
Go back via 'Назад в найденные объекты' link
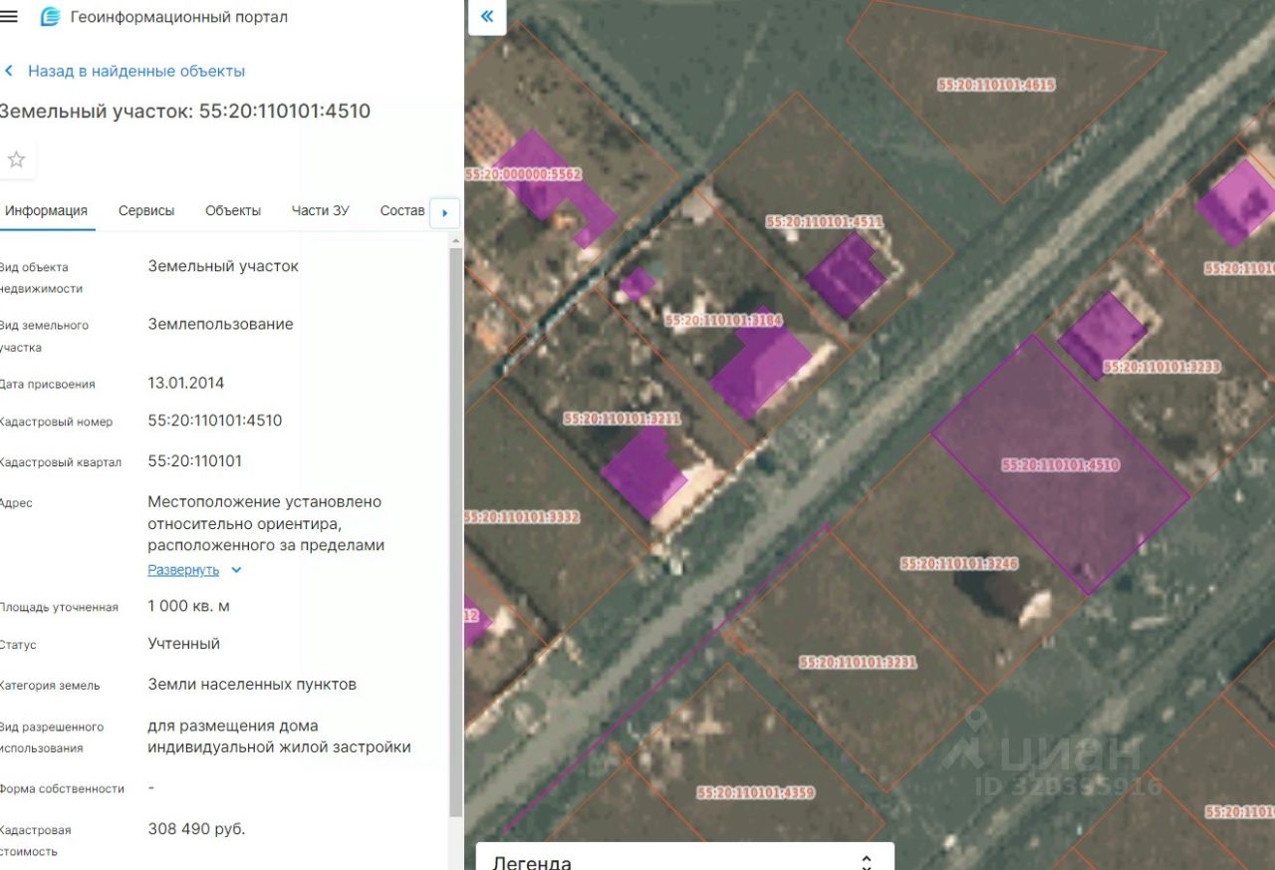[136, 71]
